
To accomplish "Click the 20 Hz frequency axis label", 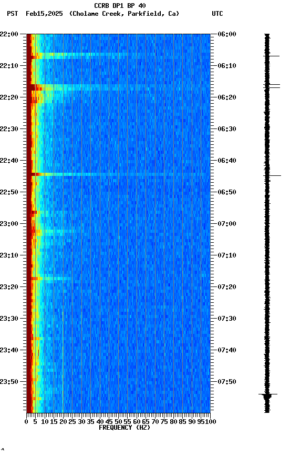I will tap(63, 422).
